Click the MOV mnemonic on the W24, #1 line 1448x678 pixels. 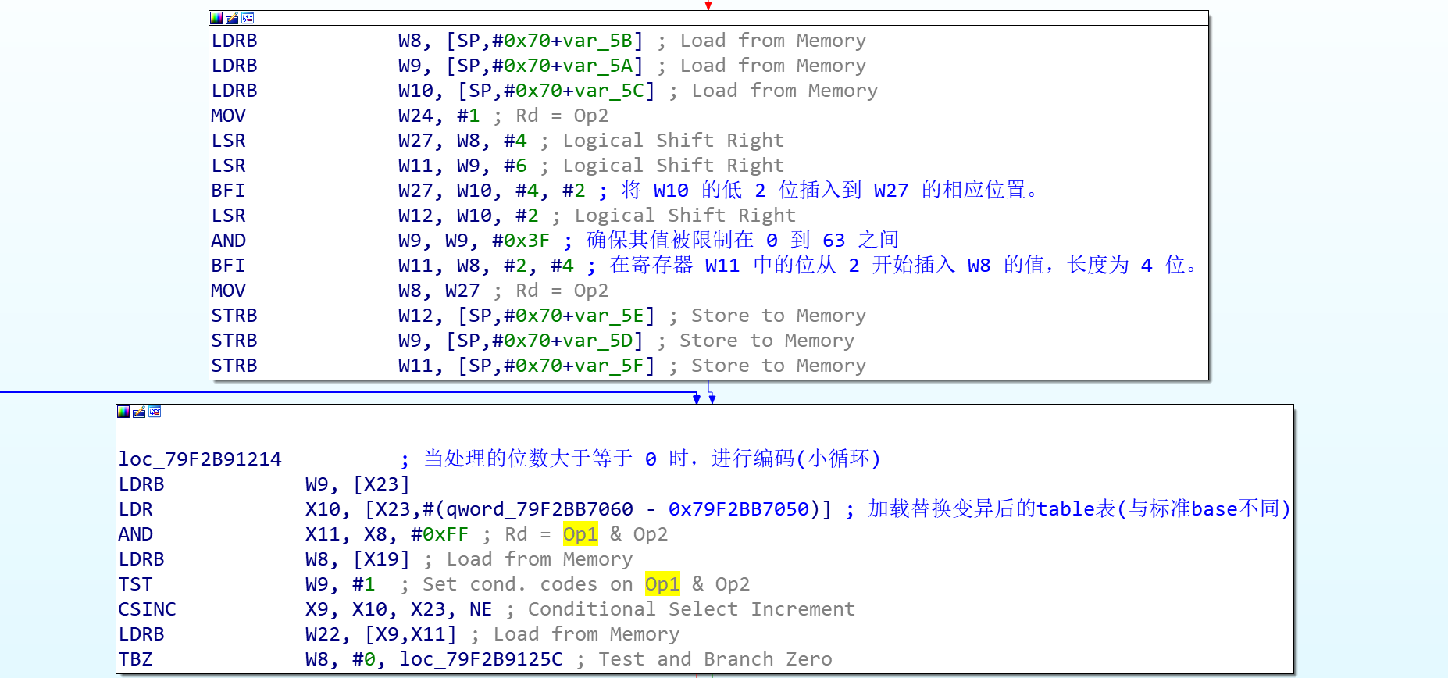[228, 116]
